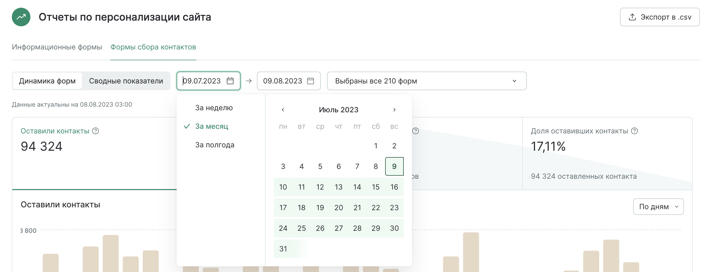Viewport: 706px width, 272px height.
Task: Show help for Доля оставивших контакты
Action: pos(634,131)
